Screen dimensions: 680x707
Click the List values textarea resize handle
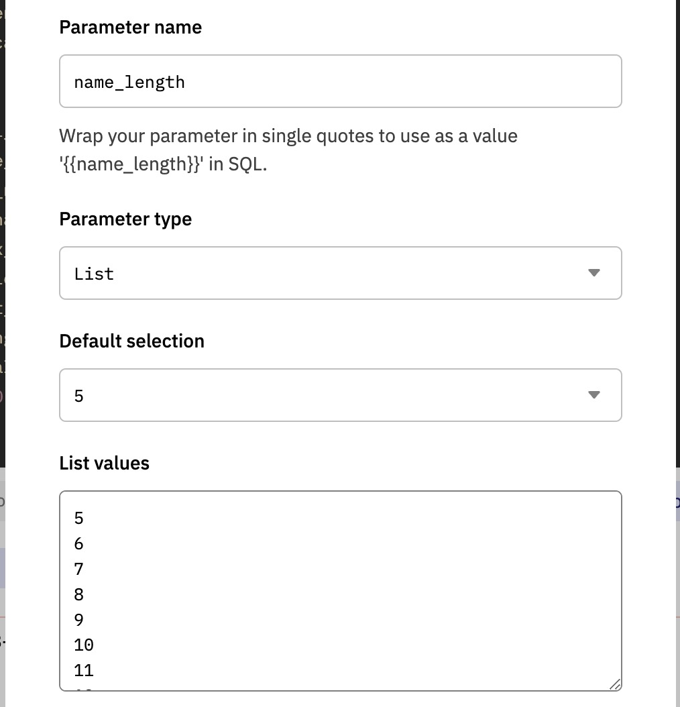pyautogui.click(x=615, y=684)
